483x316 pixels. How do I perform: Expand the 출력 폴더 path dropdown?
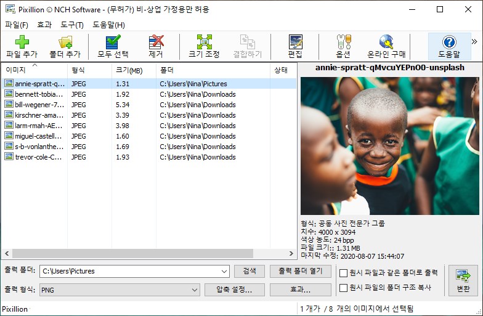(x=224, y=271)
